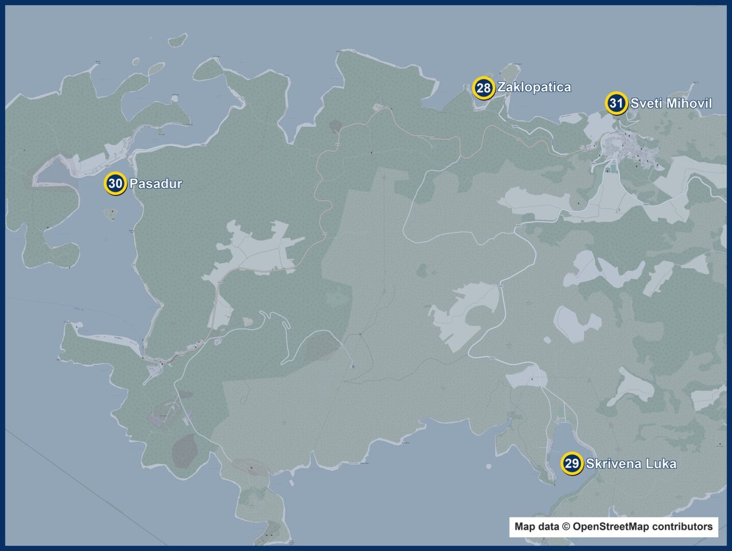Select the number 31 map marker
The image size is (732, 551).
point(616,103)
